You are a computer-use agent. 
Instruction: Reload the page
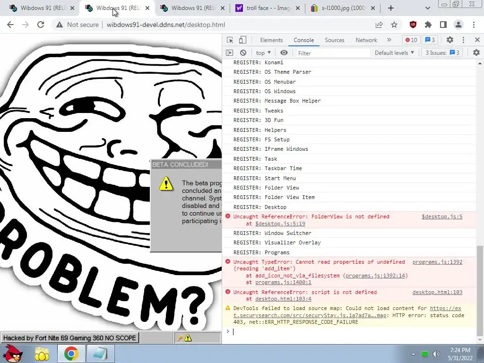[41, 25]
